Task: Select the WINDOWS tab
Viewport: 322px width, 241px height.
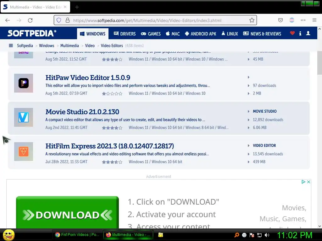Action: tap(93, 34)
